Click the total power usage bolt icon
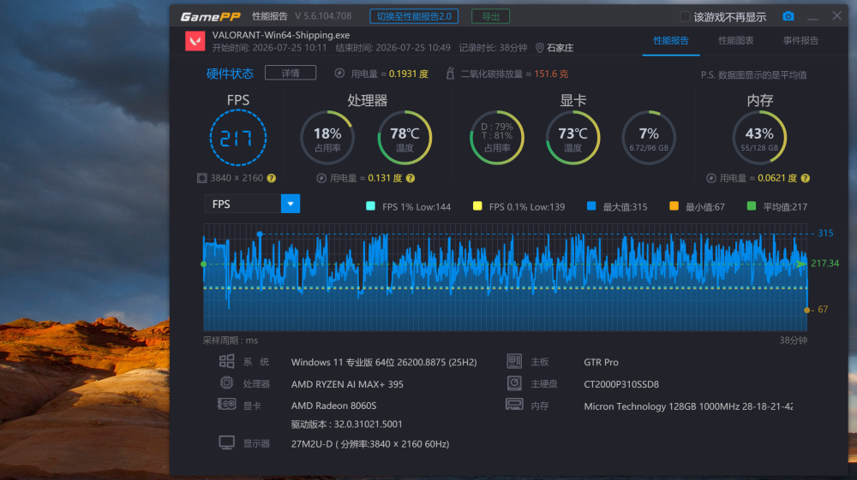Viewport: 857px width, 480px height. tap(339, 73)
